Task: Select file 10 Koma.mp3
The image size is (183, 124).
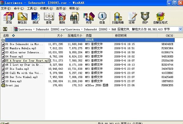Action: click(x=13, y=81)
